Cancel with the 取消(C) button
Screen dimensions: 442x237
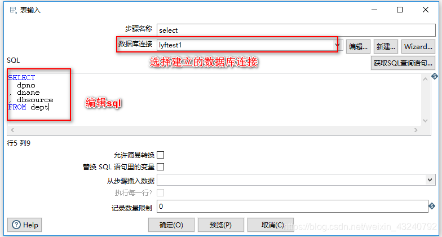tap(271, 225)
